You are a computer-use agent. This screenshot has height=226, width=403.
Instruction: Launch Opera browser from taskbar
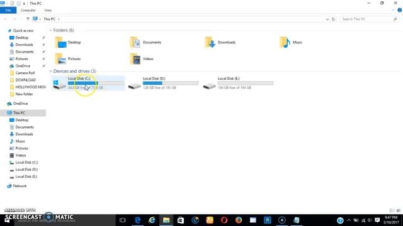224,220
